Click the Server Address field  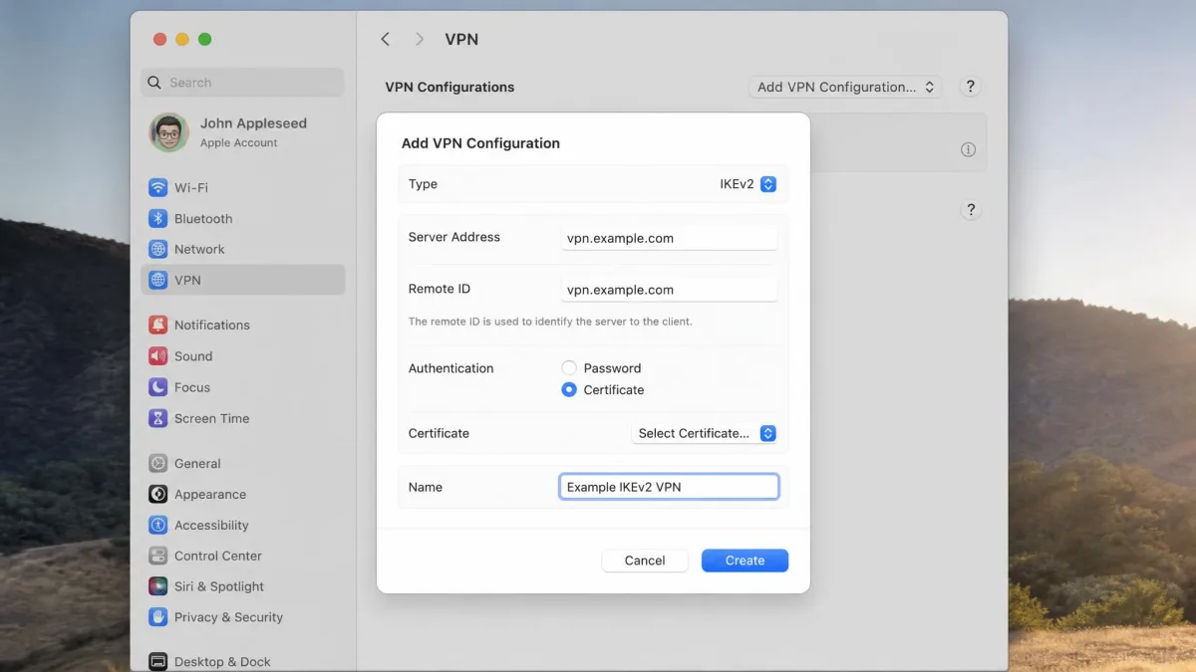pyautogui.click(x=669, y=238)
